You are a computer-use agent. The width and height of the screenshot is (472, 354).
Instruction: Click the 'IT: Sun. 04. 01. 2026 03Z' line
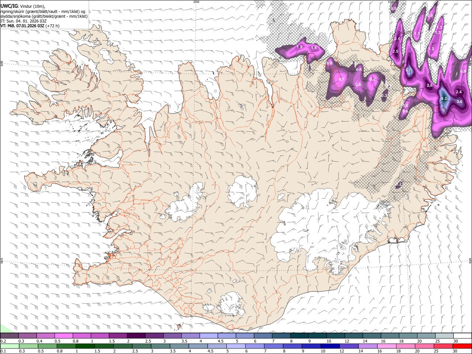coord(24,21)
